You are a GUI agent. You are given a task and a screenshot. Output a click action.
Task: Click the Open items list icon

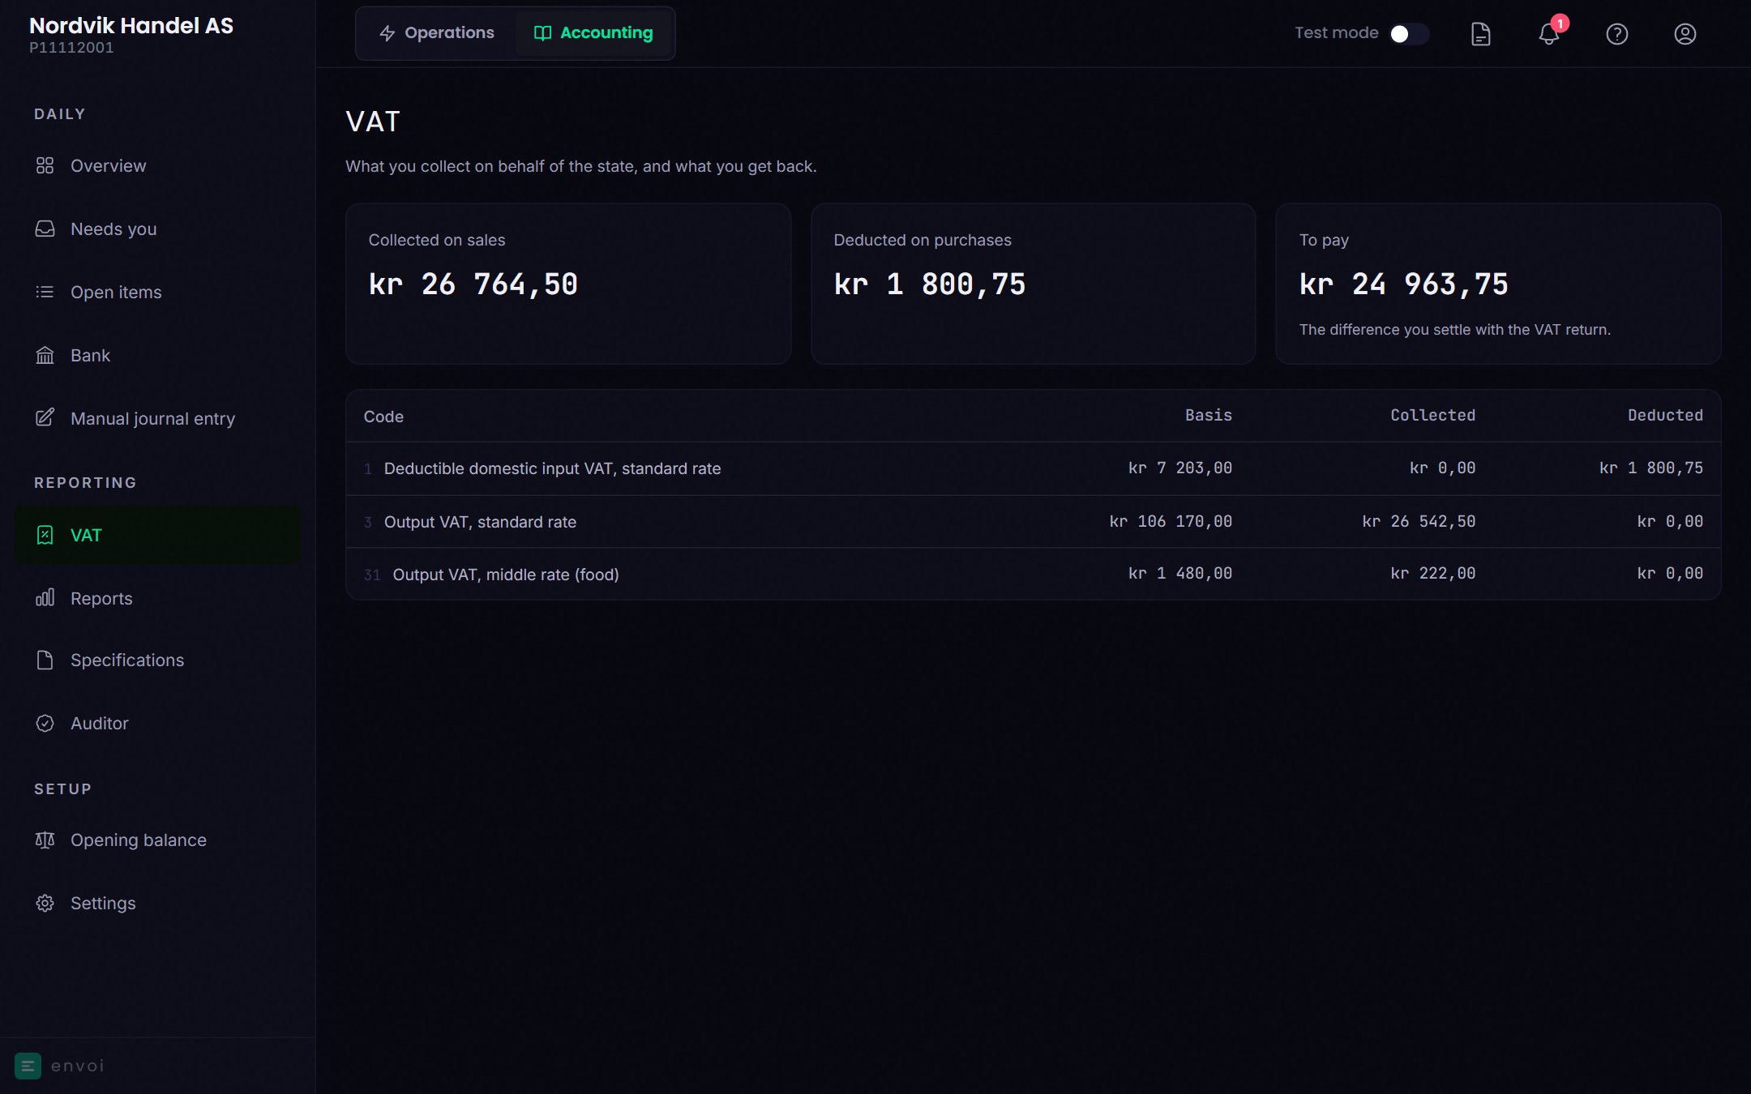[45, 292]
